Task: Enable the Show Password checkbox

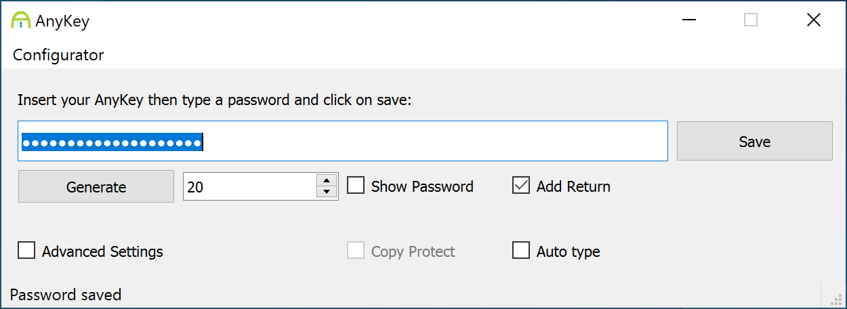Action: click(x=356, y=186)
